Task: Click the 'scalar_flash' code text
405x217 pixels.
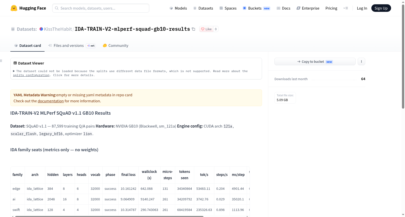Action: pyautogui.click(x=24, y=134)
